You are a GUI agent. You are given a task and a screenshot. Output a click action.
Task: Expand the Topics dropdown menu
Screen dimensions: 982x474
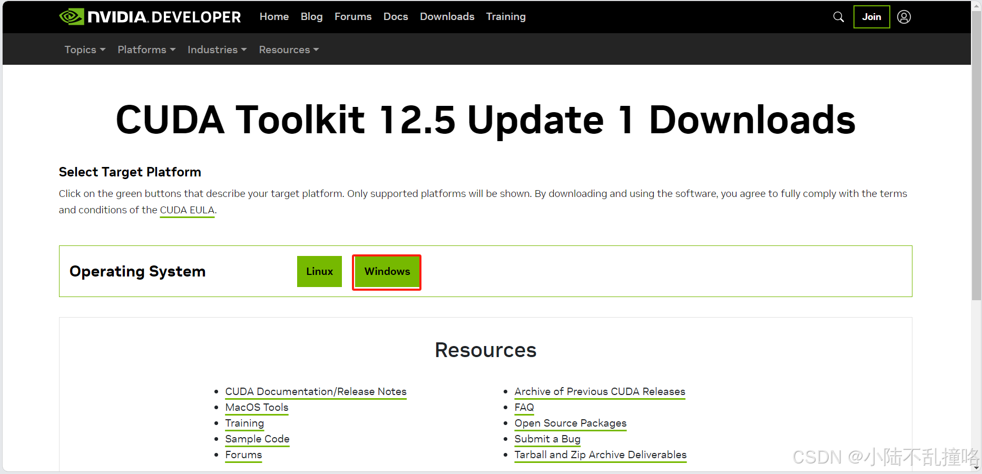(85, 50)
